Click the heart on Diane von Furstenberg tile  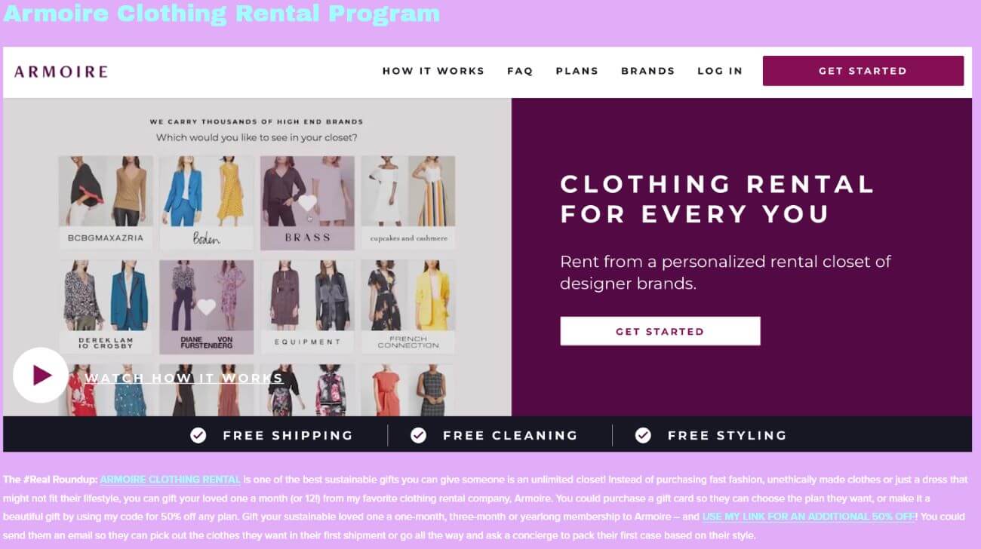point(206,307)
